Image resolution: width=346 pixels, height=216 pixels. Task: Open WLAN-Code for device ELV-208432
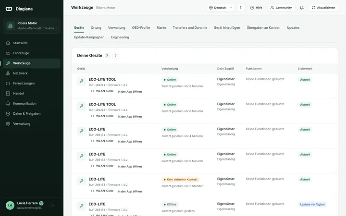click(x=102, y=166)
